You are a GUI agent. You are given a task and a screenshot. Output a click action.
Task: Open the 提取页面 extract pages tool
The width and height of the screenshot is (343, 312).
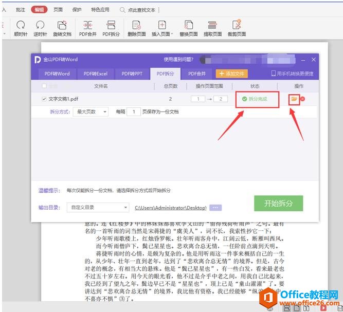[x=212, y=28]
